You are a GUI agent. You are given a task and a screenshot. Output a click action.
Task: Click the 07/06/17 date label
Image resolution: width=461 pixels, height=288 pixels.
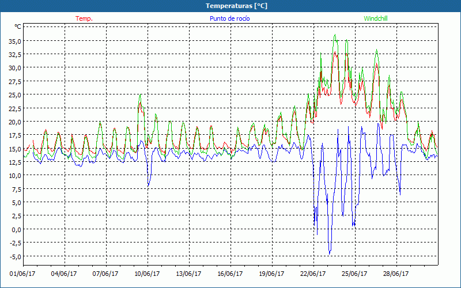click(x=105, y=274)
